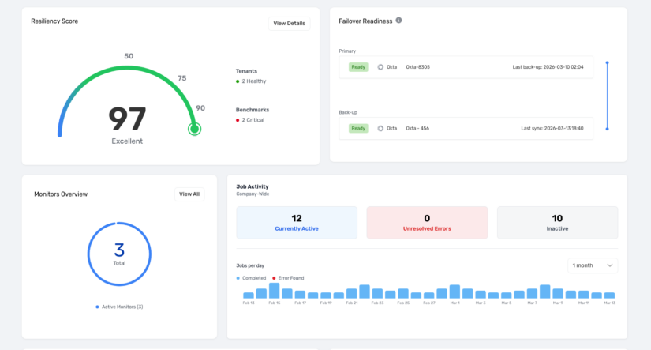Toggle the Completed legend item
This screenshot has height=350, width=651.
coord(254,278)
